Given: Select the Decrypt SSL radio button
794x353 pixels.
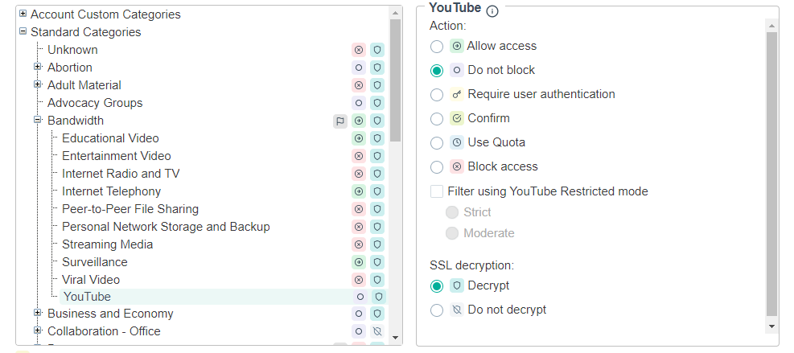Looking at the screenshot, I should click(437, 286).
